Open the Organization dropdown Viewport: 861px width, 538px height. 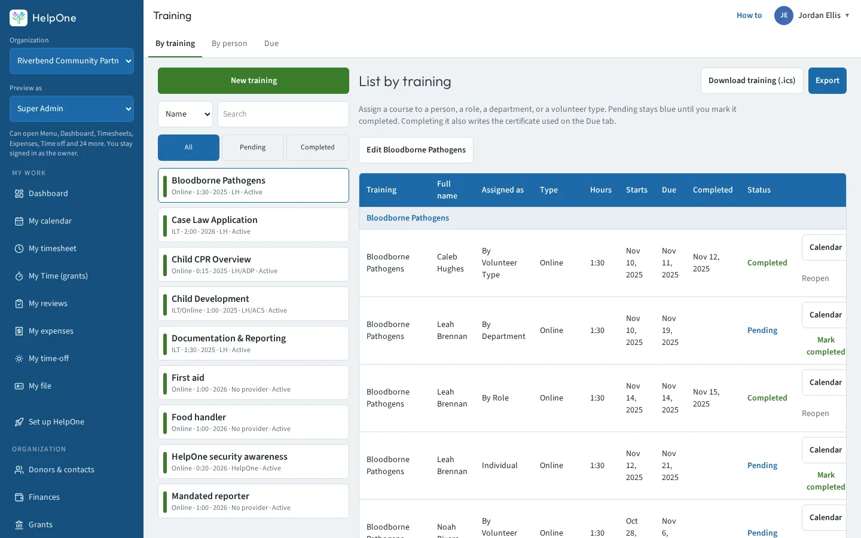(72, 61)
